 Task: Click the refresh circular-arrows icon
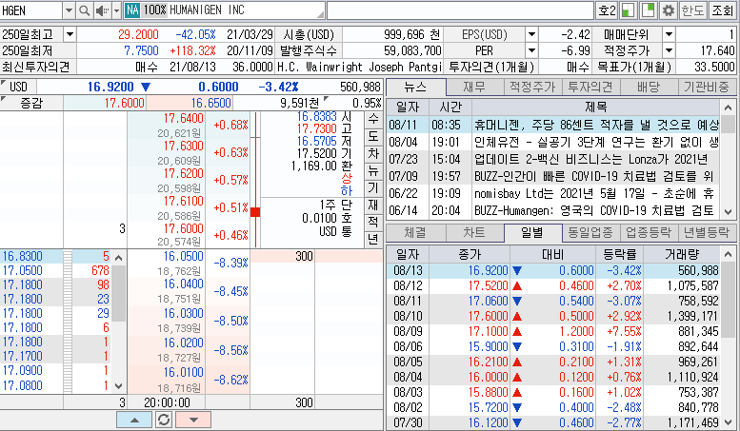pos(164,420)
